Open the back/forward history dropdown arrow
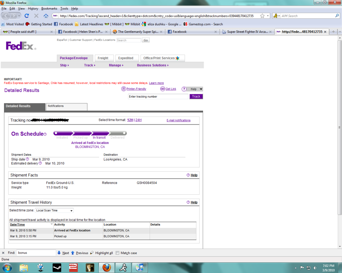This screenshot has height=273, width=342. 19,16
